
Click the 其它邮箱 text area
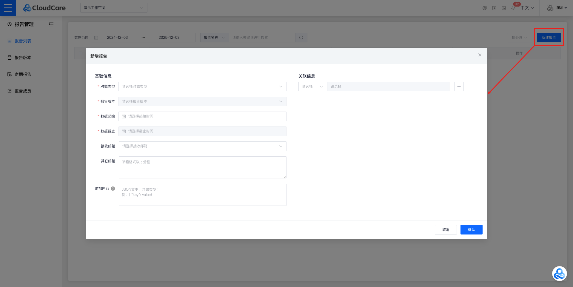click(x=202, y=167)
